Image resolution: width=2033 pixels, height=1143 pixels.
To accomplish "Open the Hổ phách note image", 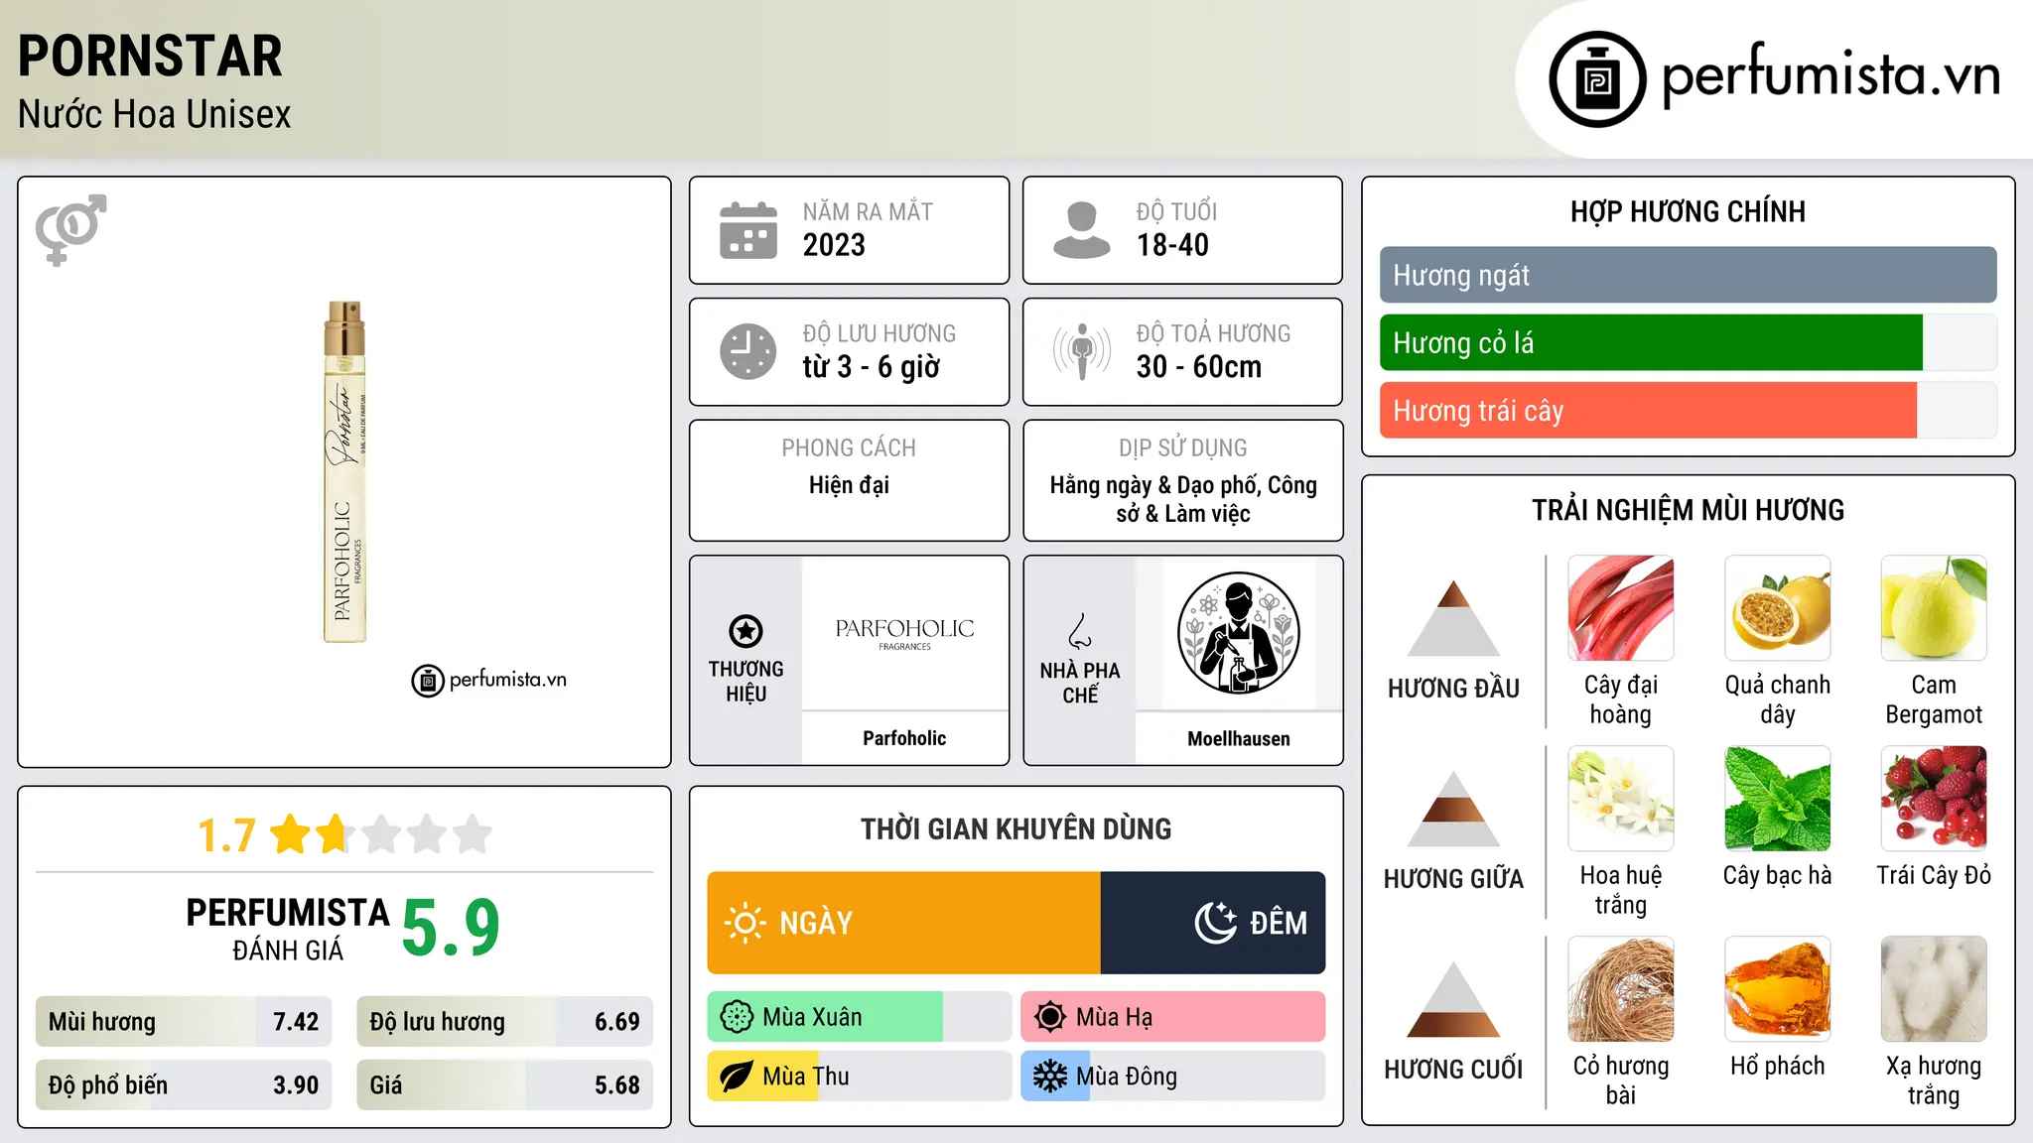I will click(x=1778, y=989).
